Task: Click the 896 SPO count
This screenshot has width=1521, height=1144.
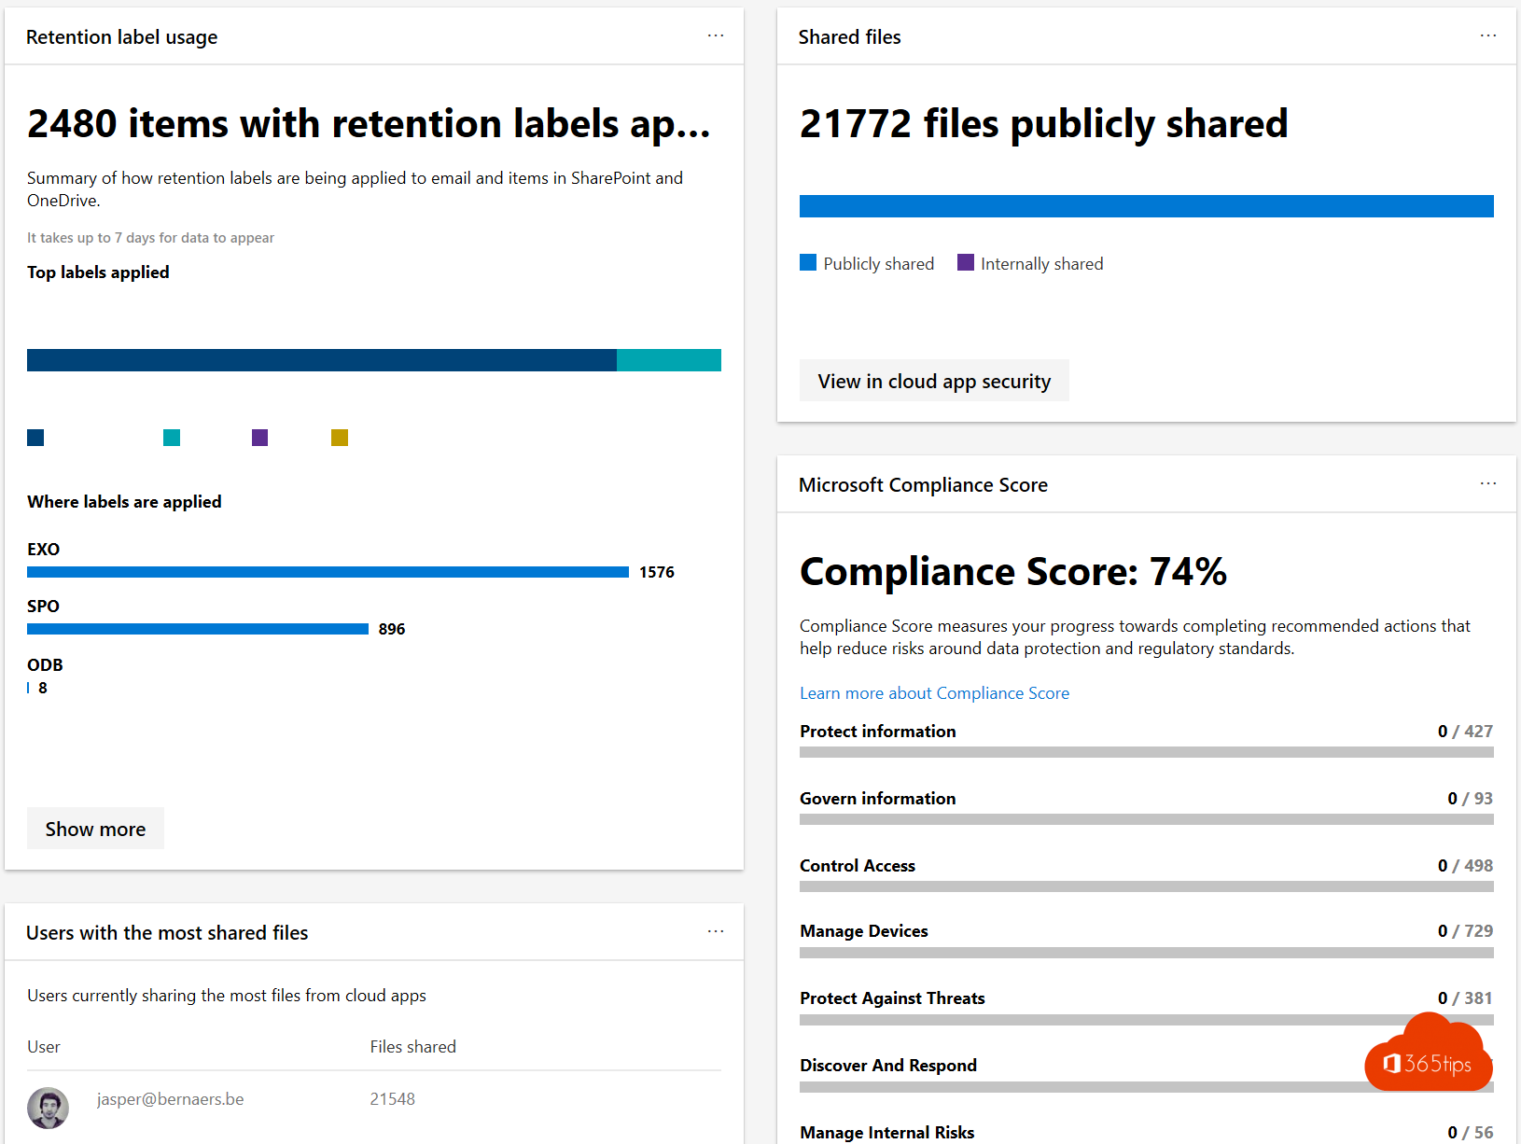Action: pos(392,629)
